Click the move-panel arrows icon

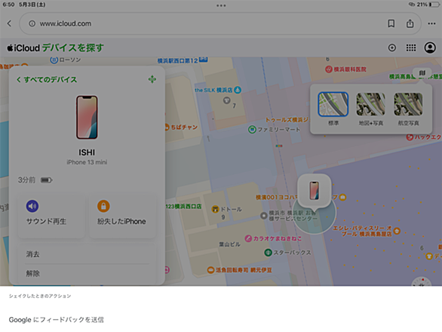click(152, 79)
